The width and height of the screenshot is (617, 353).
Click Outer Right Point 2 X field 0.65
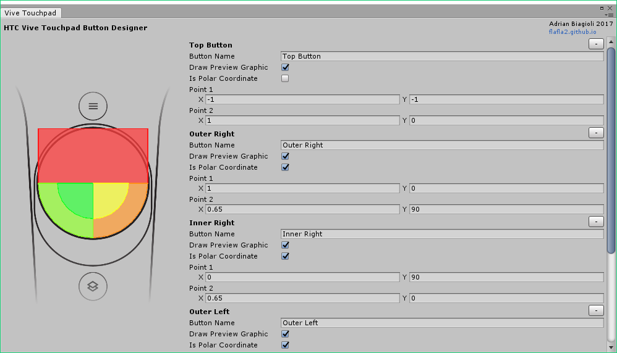tap(302, 209)
